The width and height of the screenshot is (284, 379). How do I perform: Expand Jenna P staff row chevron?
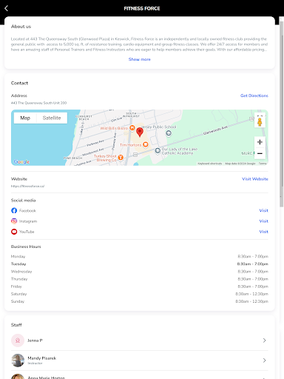(x=264, y=341)
